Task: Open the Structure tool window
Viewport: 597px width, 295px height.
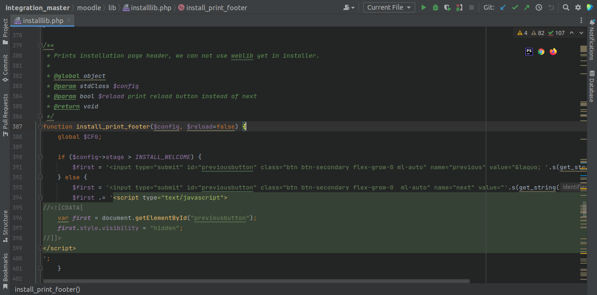Action: click(5, 226)
